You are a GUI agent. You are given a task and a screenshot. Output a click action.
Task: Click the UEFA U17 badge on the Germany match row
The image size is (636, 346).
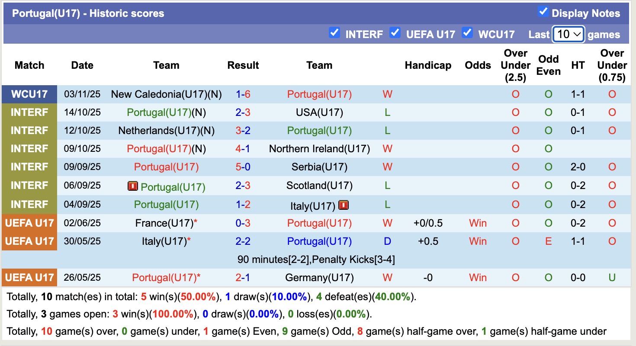point(29,278)
